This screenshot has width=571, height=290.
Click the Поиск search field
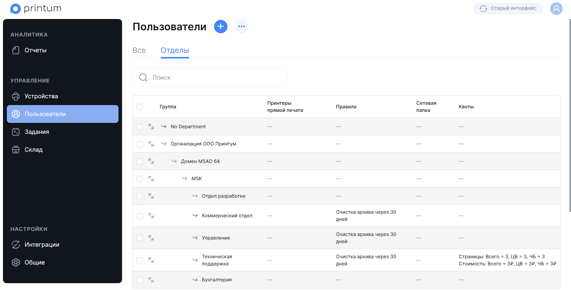210,77
